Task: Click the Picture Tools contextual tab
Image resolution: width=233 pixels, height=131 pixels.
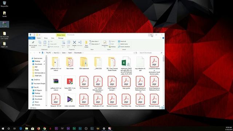Action: (61, 35)
